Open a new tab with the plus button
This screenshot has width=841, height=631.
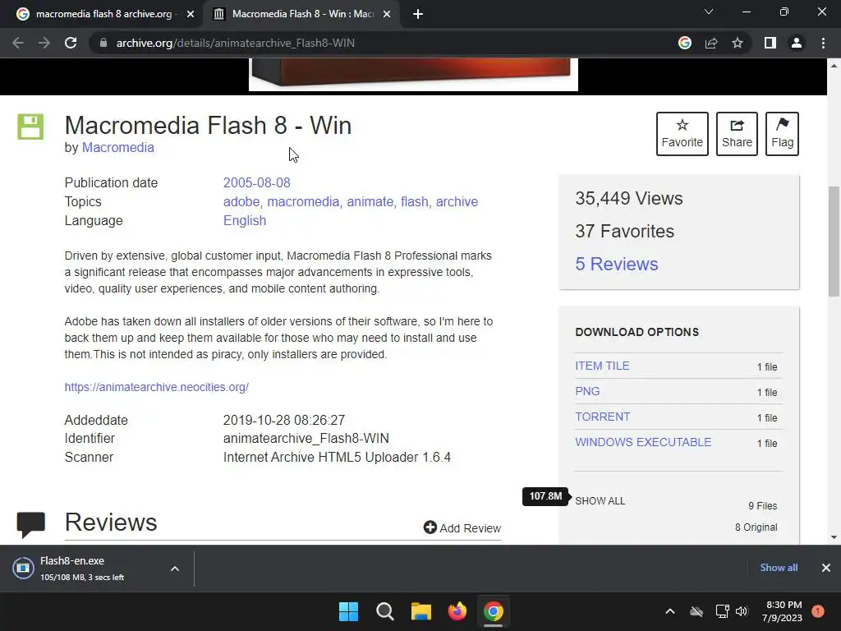point(418,14)
